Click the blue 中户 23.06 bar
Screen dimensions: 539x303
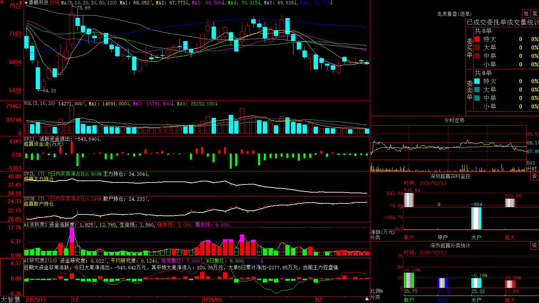(443, 283)
